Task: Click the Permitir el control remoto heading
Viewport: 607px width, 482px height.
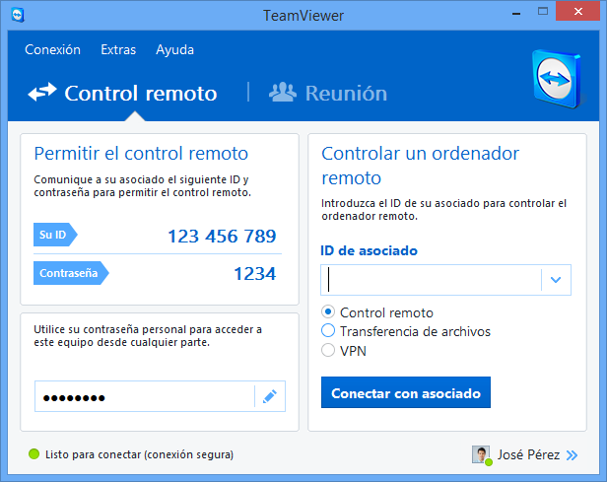Action: [141, 154]
